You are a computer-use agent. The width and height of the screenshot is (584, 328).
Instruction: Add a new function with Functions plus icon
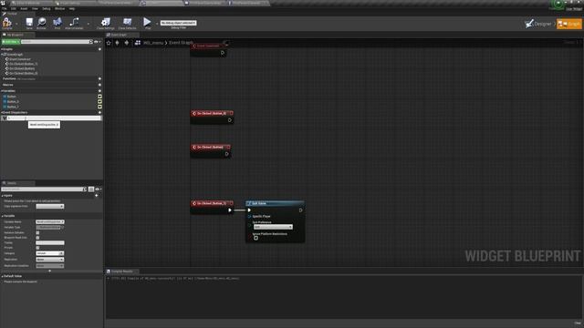click(x=99, y=79)
